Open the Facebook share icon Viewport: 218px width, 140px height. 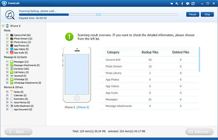(182, 4)
